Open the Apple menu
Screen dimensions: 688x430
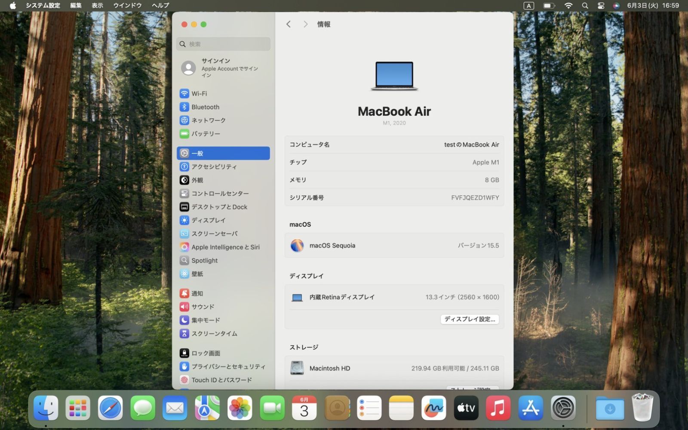(13, 6)
